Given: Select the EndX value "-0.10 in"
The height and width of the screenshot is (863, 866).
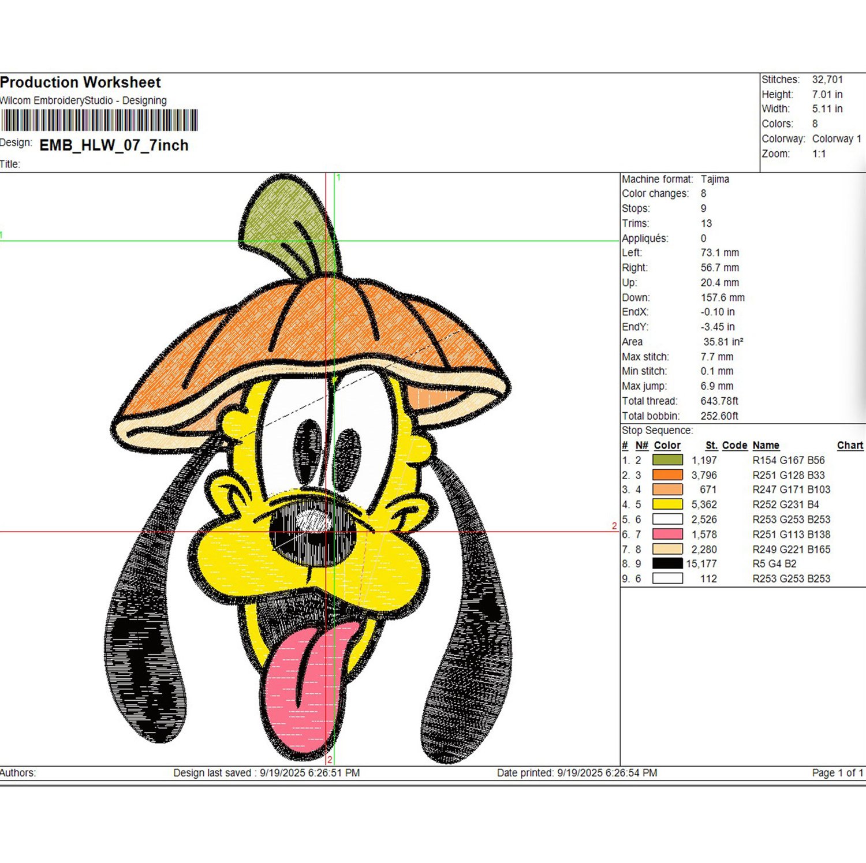Looking at the screenshot, I should pos(718,312).
